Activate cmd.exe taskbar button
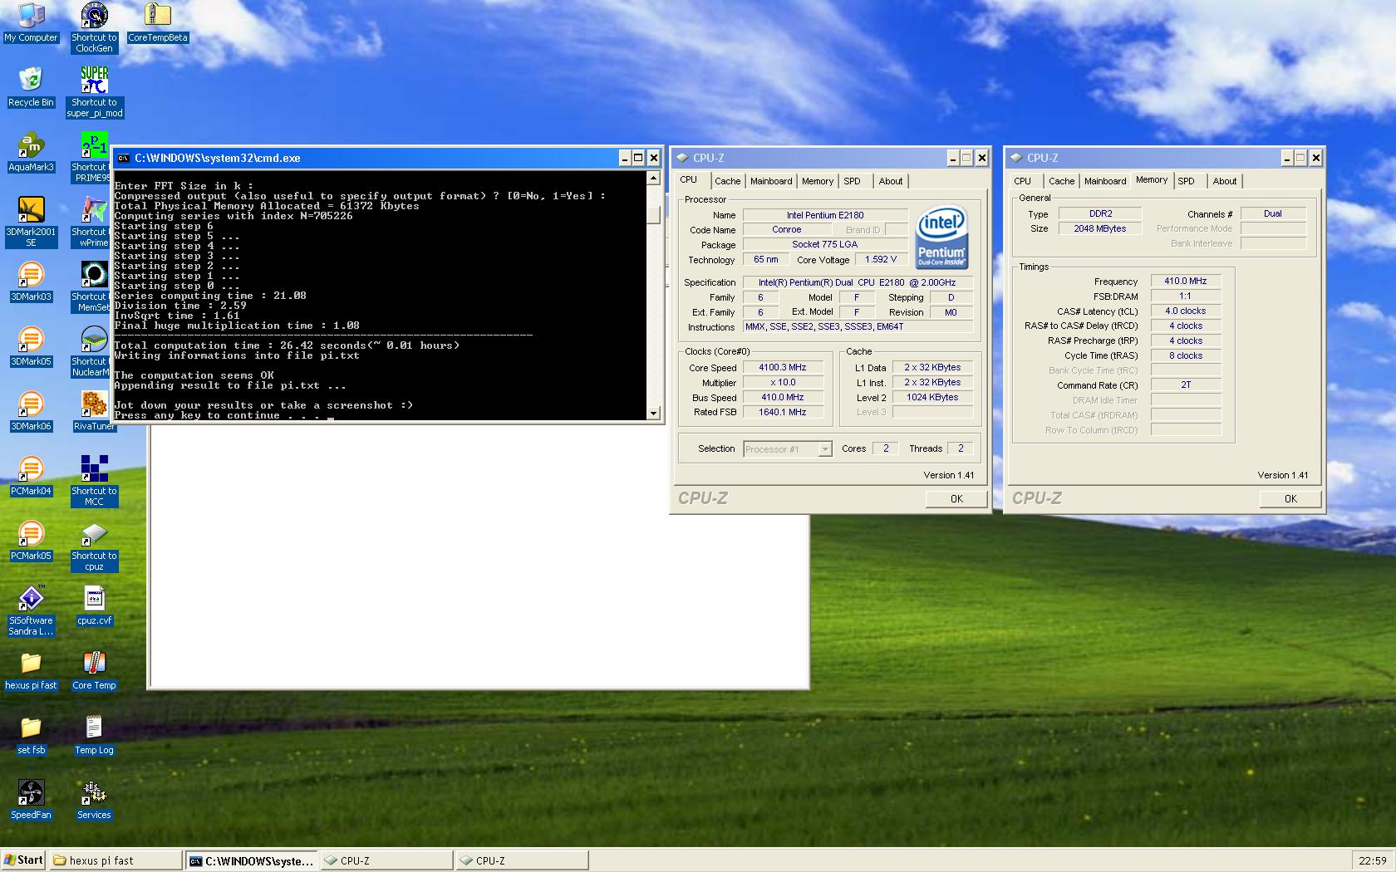 click(x=252, y=860)
